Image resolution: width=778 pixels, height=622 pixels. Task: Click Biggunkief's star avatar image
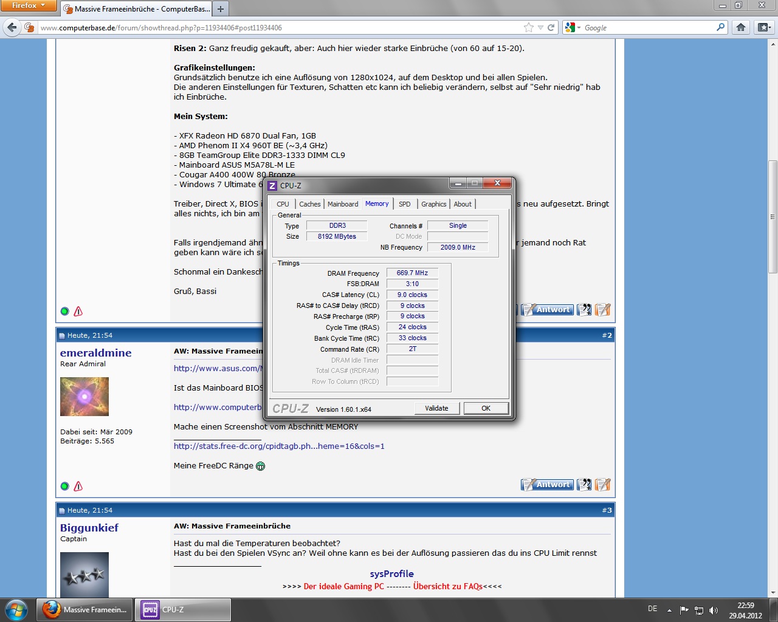pyautogui.click(x=84, y=575)
